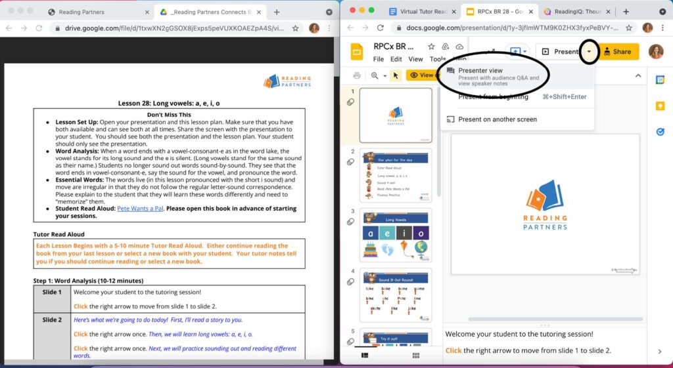Switch to ReadingIQ browser tab

click(x=576, y=12)
